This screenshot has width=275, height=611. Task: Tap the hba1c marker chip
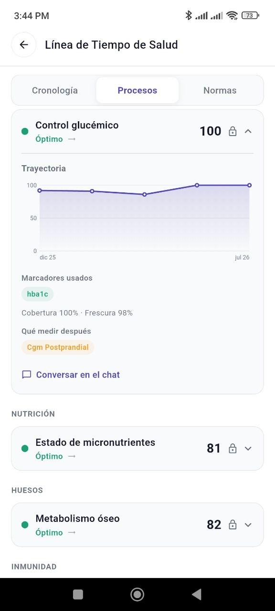pos(37,294)
